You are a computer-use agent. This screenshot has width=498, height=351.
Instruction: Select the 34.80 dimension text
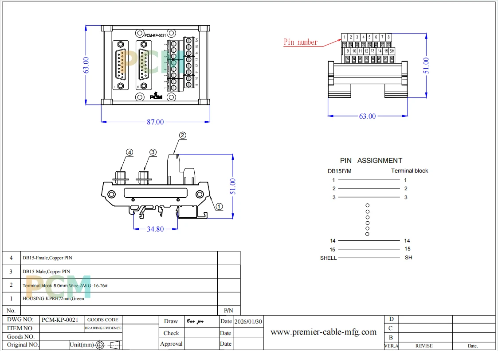tap(155, 229)
